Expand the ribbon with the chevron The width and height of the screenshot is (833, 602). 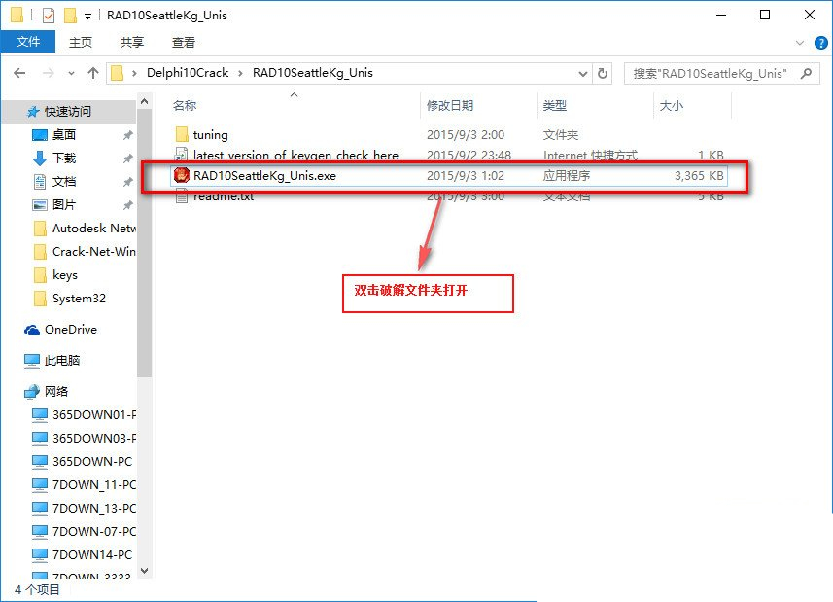800,43
